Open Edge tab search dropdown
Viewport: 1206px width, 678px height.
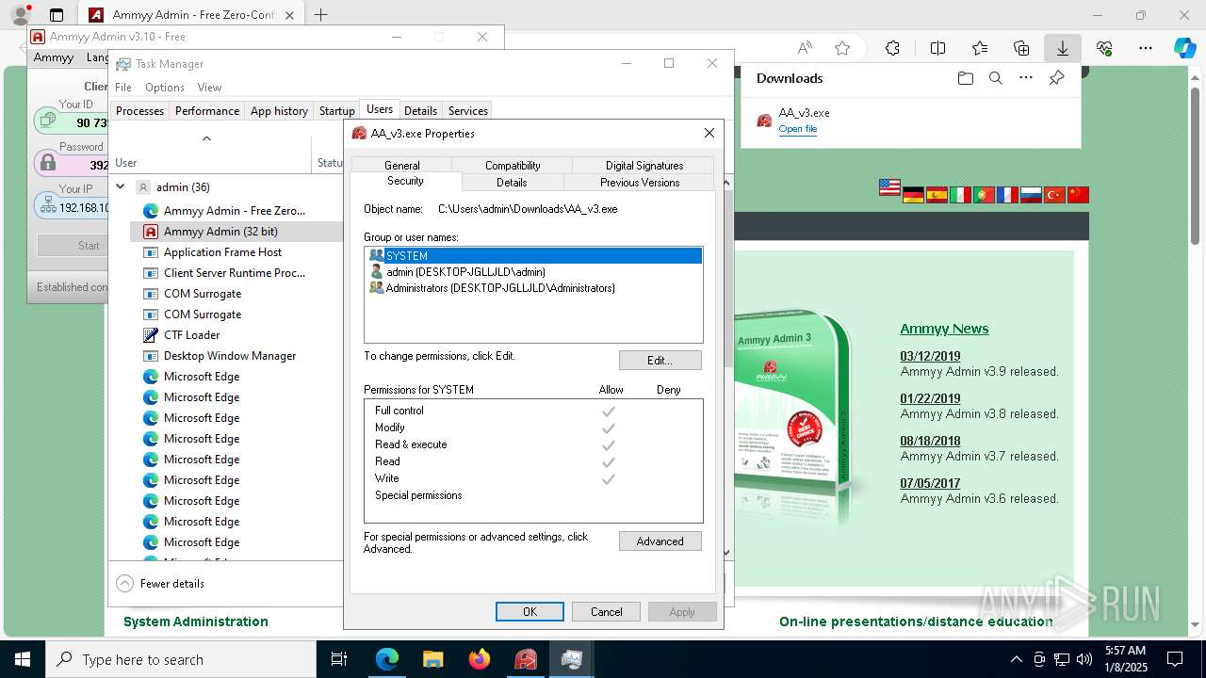[57, 15]
